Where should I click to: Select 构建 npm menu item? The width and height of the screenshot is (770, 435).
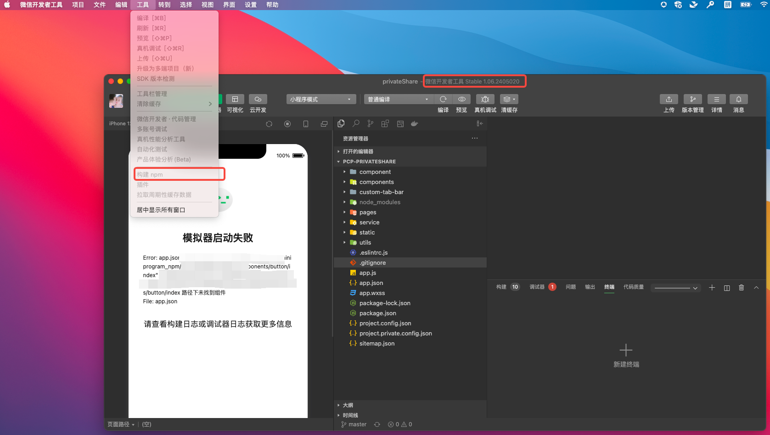tap(174, 174)
